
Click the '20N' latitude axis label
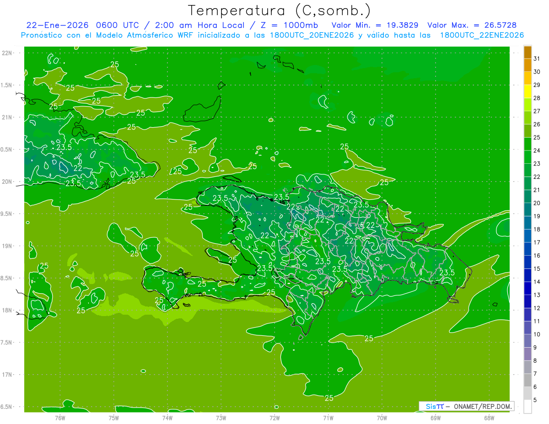click(7, 182)
